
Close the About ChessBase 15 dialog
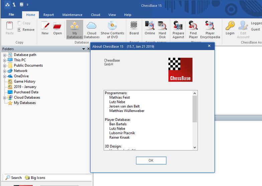tap(209, 46)
